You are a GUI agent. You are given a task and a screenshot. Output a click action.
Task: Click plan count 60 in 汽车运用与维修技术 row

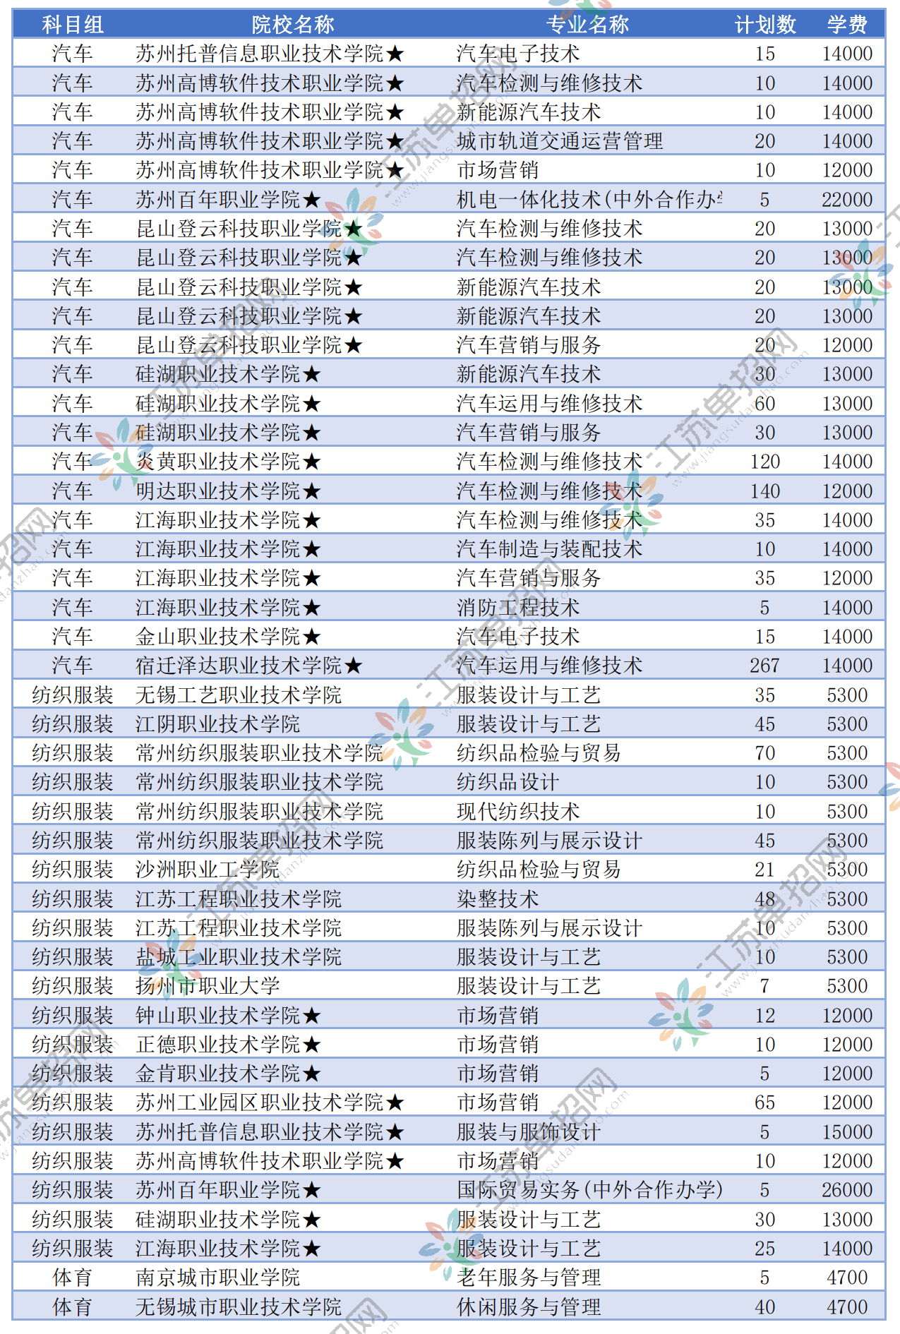(765, 404)
